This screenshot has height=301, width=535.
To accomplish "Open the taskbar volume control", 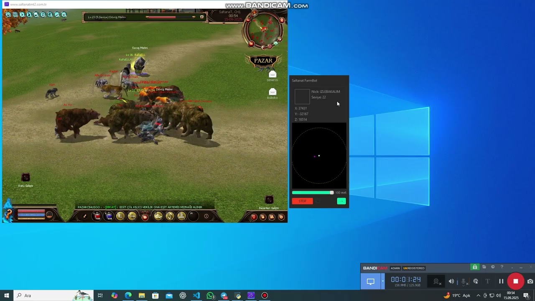I will coord(498,296).
